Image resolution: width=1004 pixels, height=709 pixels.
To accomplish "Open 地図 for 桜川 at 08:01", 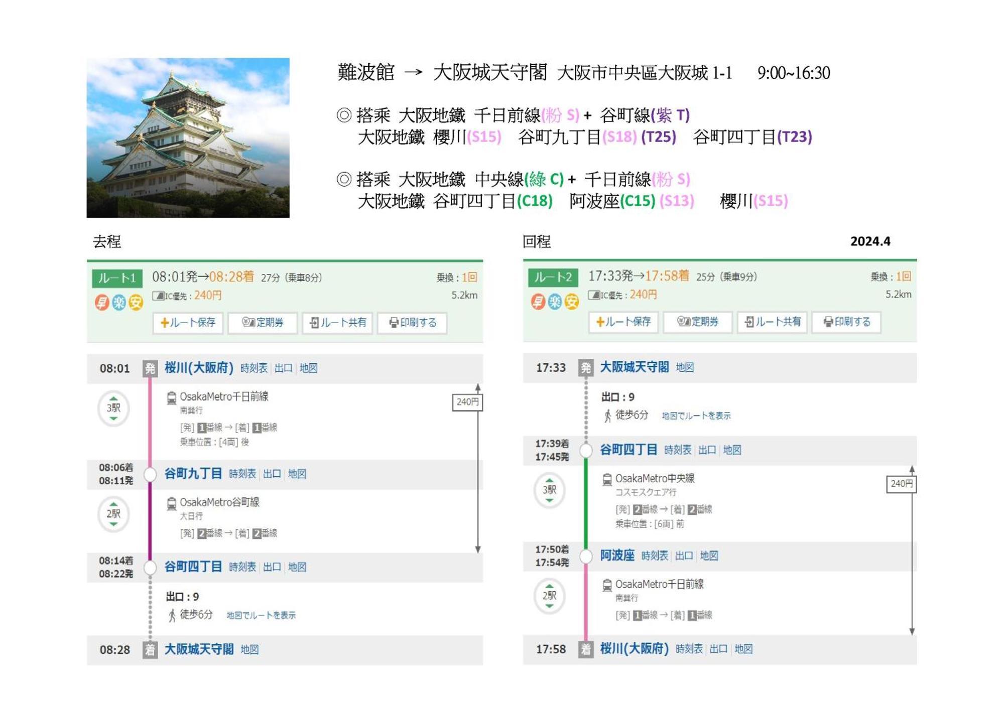I will (x=308, y=368).
